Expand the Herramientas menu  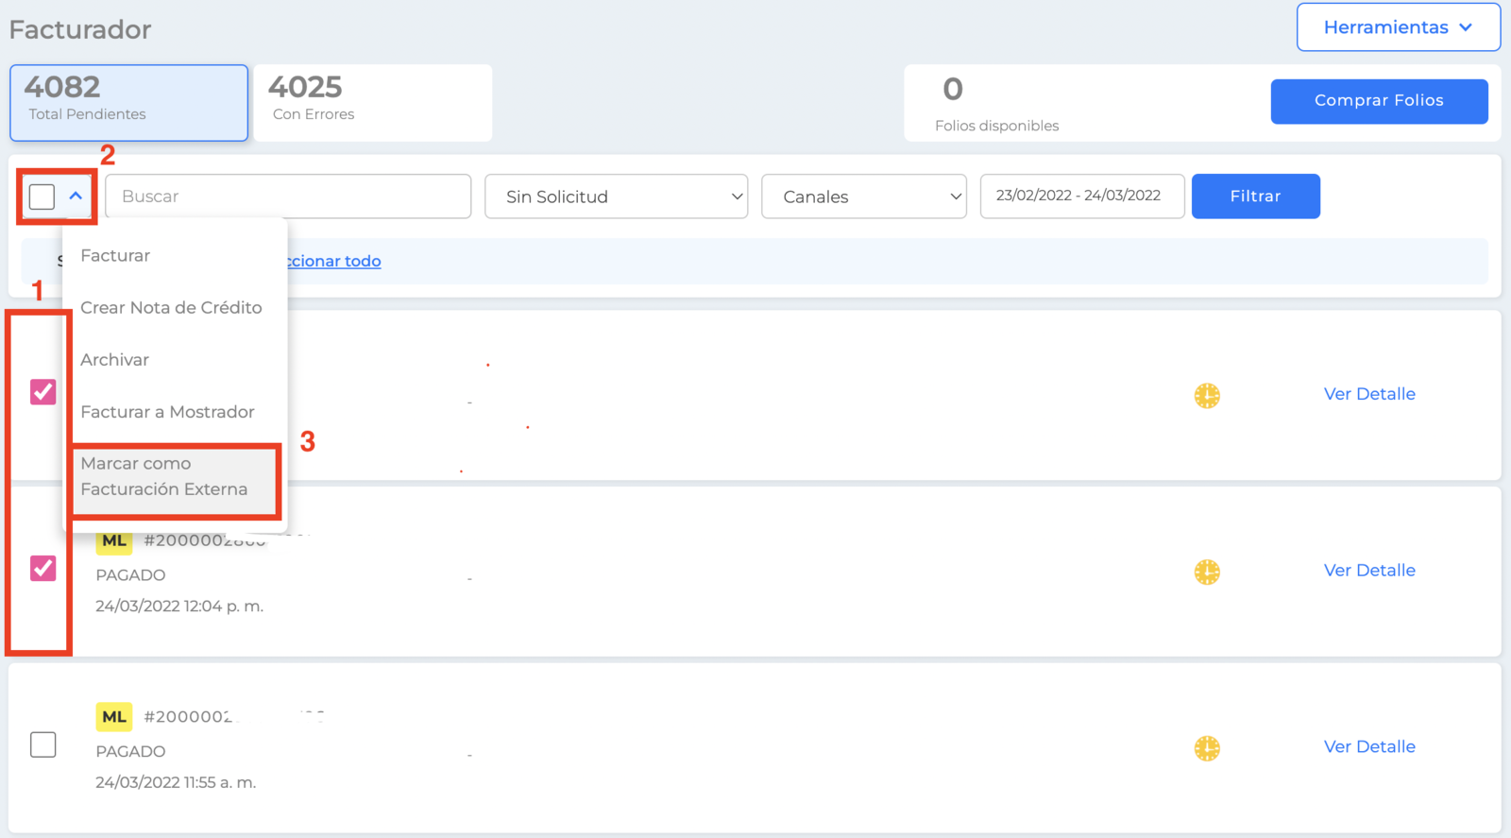pyautogui.click(x=1399, y=27)
